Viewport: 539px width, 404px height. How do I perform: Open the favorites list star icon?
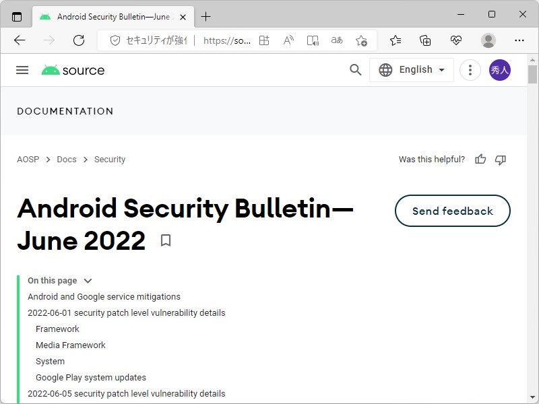(x=395, y=40)
